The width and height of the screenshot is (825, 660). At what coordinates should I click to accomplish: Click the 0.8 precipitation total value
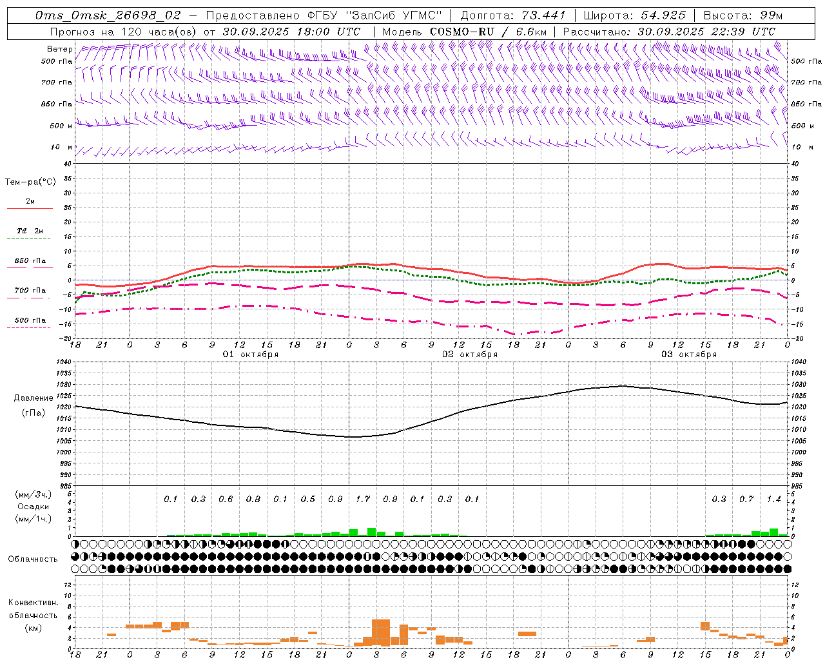coord(253,500)
